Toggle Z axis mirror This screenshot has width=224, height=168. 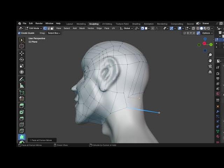[x=194, y=33]
